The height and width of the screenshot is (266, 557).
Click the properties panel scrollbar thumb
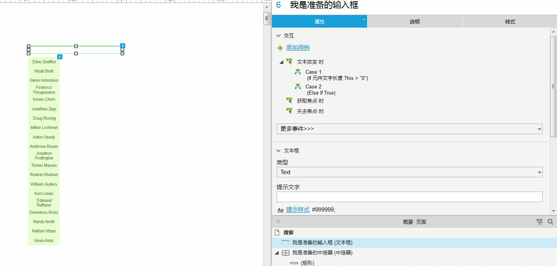click(554, 86)
